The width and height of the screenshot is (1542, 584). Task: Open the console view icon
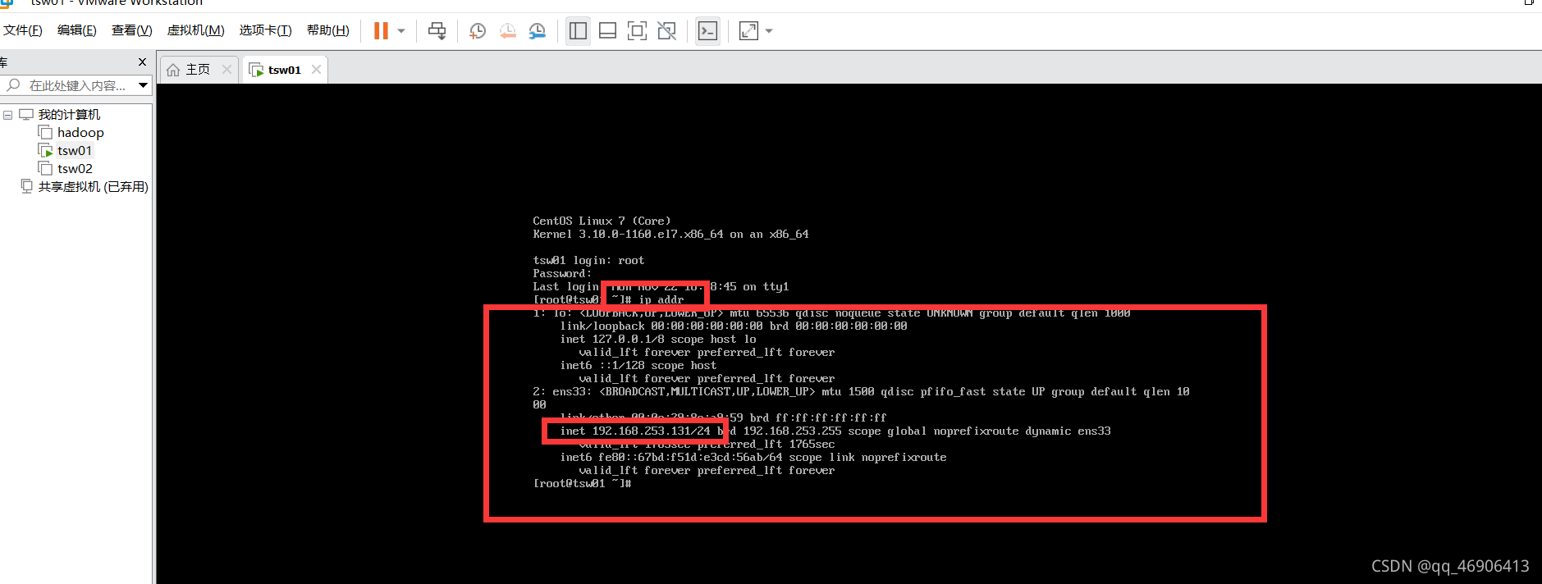tap(707, 31)
